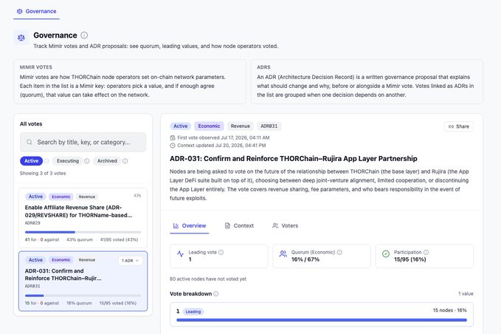Click '80 active nodes have not voted yet'

click(208, 279)
